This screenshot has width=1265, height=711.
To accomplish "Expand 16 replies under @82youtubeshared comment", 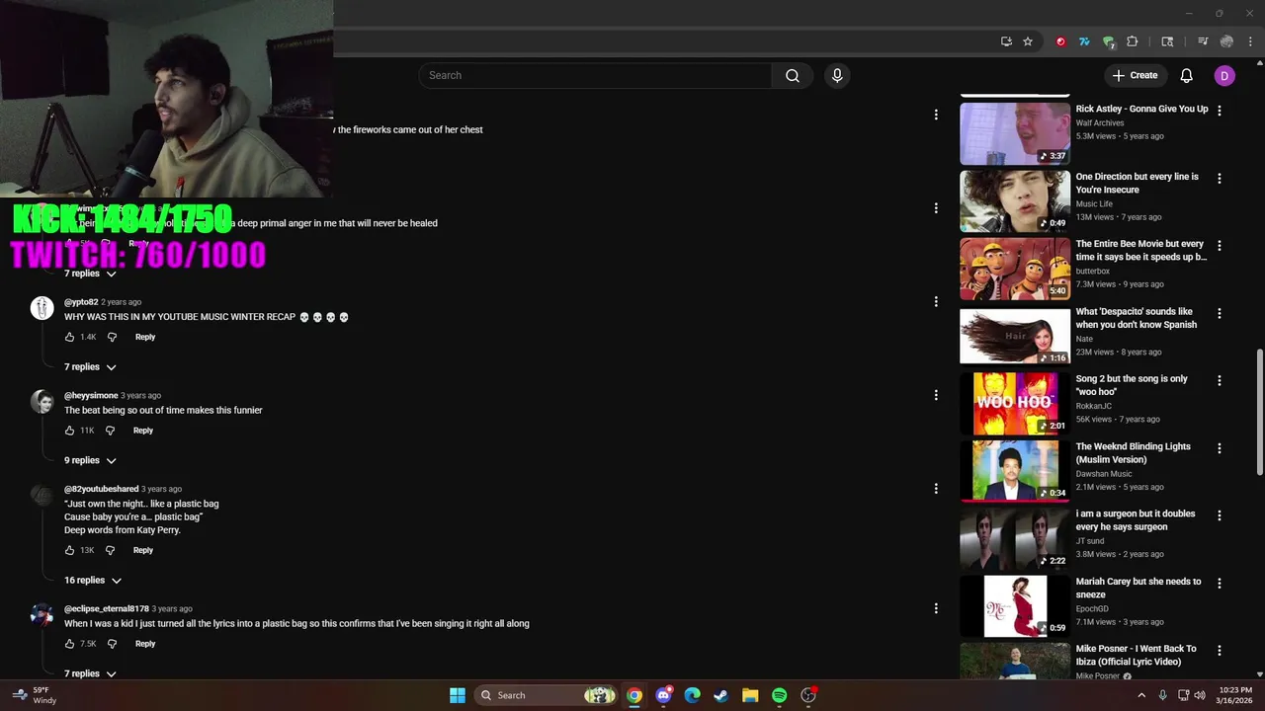I will 93,581.
